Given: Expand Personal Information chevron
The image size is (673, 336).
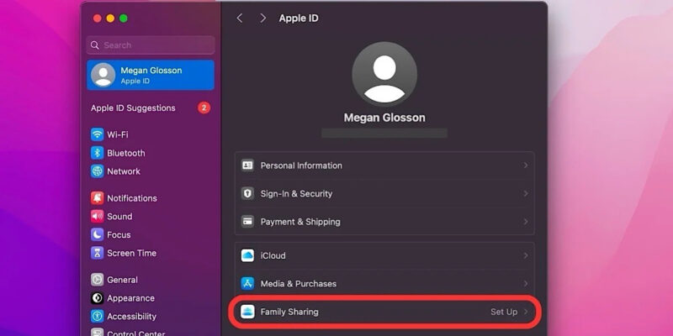Looking at the screenshot, I should [x=525, y=165].
